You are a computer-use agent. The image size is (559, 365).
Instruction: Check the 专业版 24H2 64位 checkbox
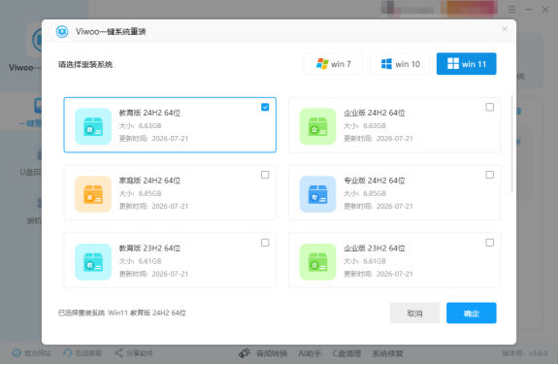tap(490, 175)
